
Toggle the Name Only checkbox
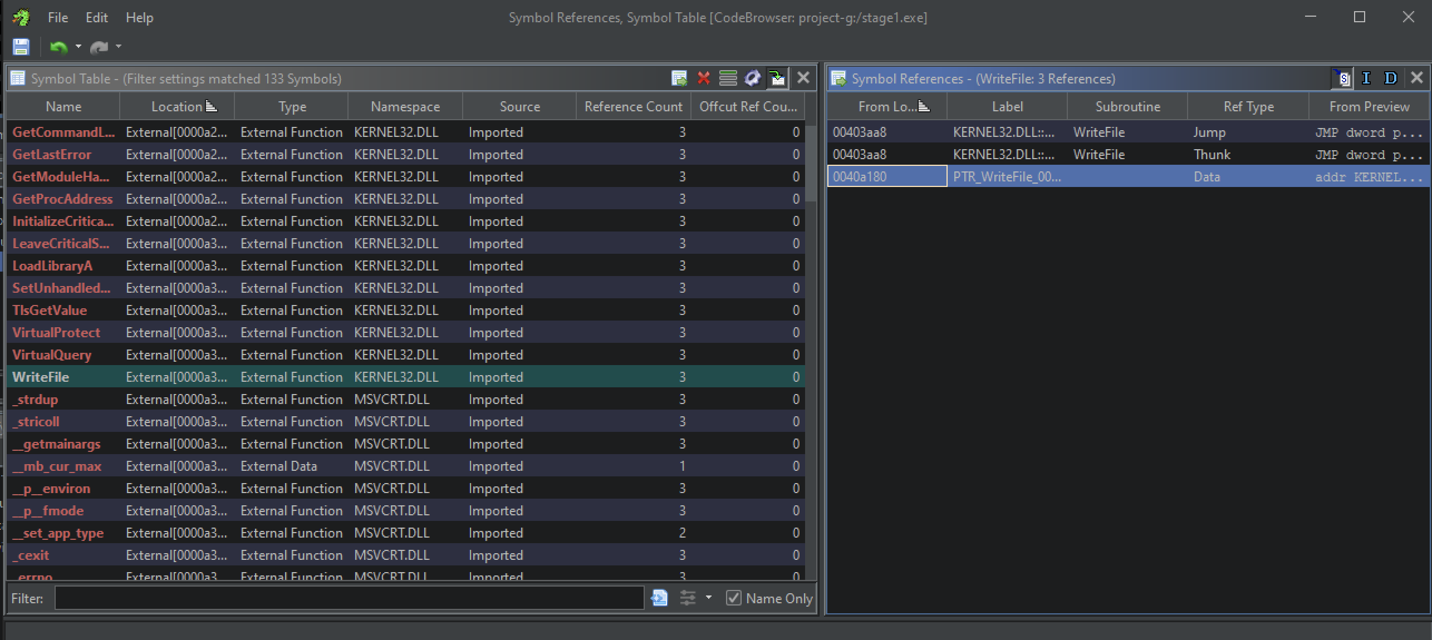pos(734,598)
